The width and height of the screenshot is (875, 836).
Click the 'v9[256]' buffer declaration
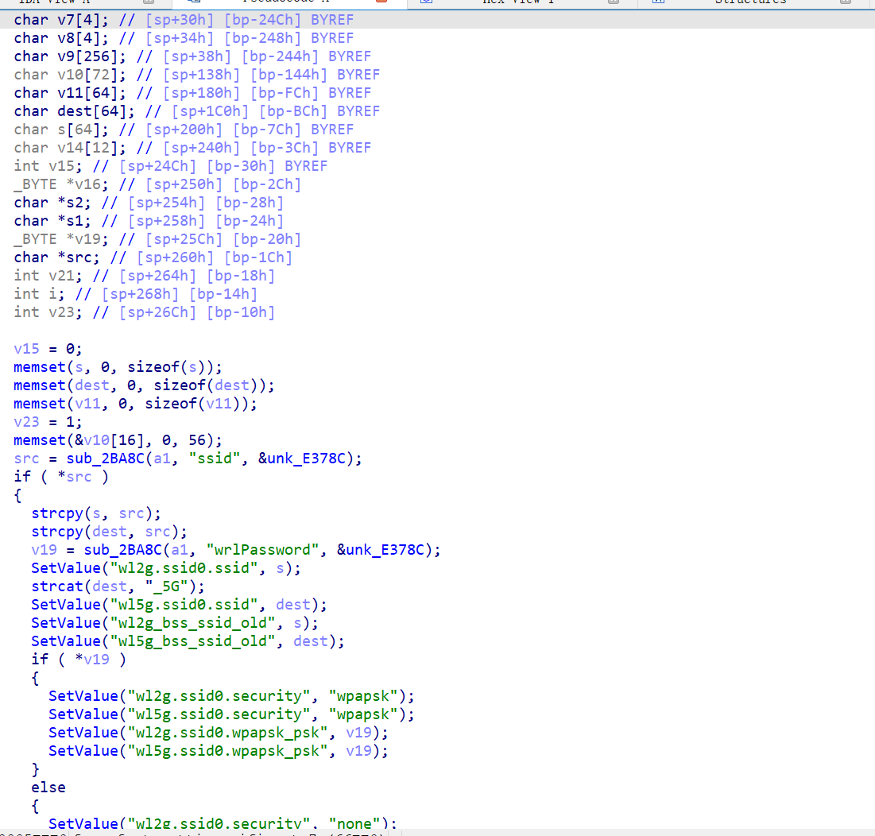click(192, 57)
